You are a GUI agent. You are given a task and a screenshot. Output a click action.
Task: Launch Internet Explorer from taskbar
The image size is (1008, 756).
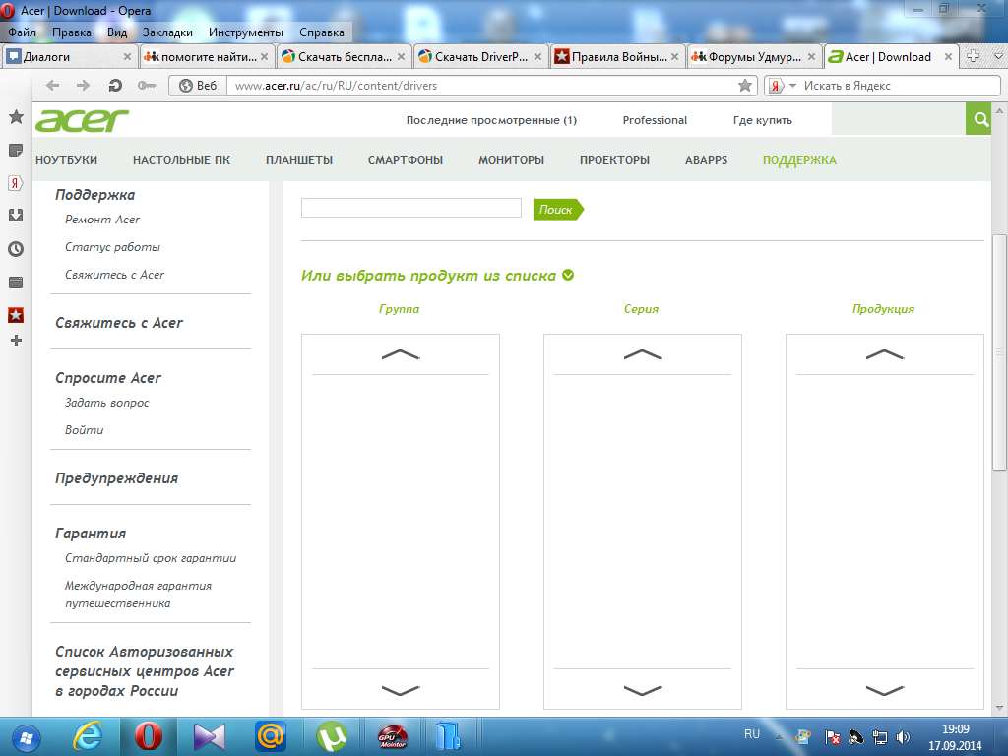click(x=87, y=736)
